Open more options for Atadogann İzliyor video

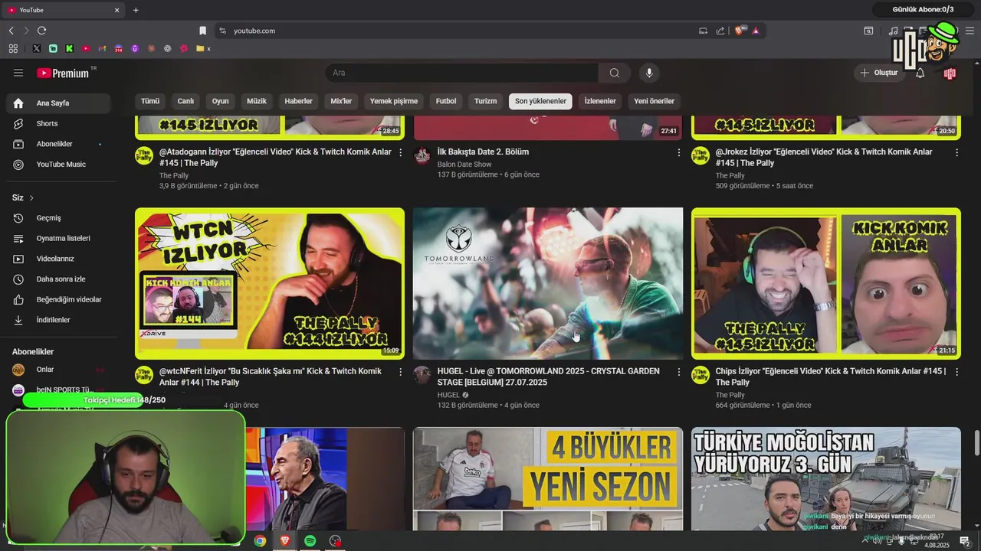(400, 153)
